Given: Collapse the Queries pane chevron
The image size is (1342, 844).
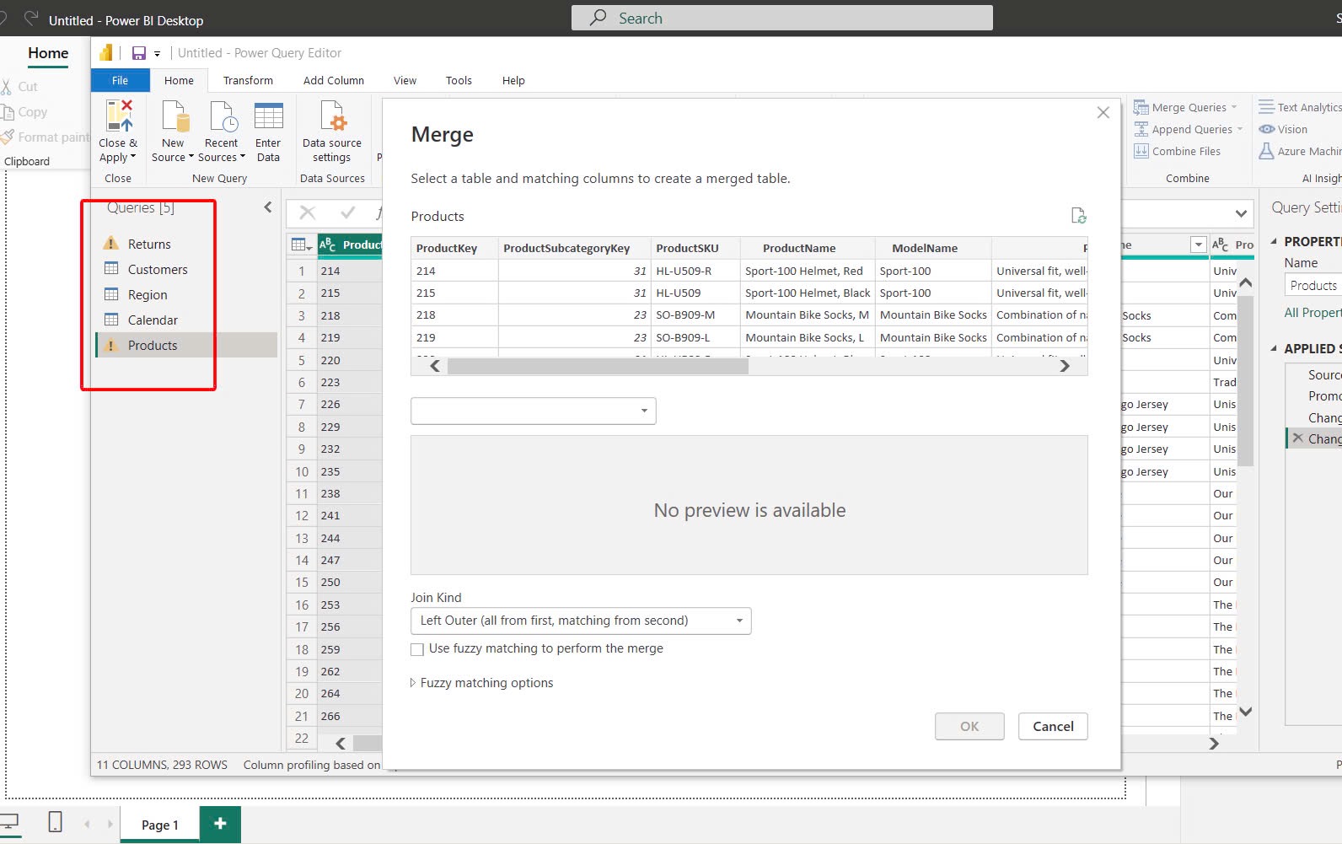Looking at the screenshot, I should tap(268, 207).
